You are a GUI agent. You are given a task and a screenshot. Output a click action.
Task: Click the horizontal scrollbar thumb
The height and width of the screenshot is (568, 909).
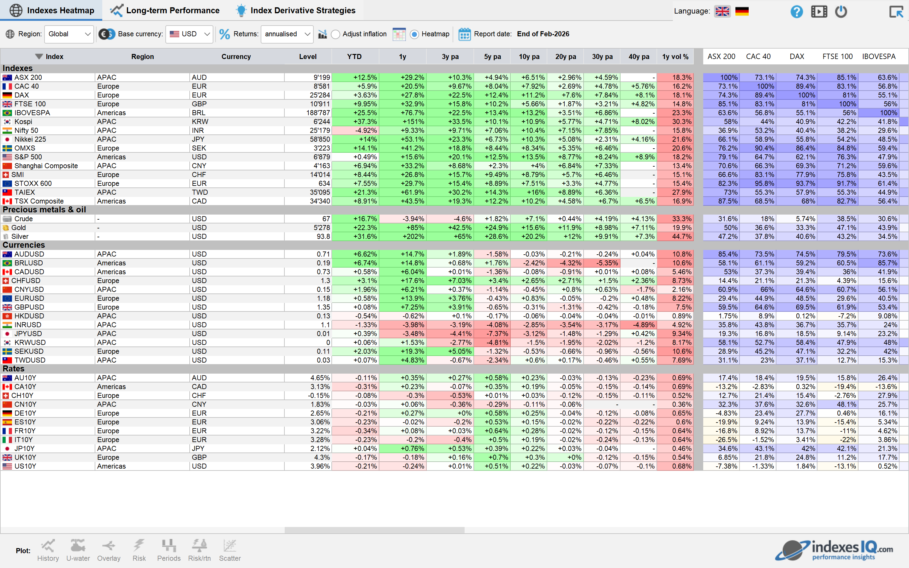[375, 530]
